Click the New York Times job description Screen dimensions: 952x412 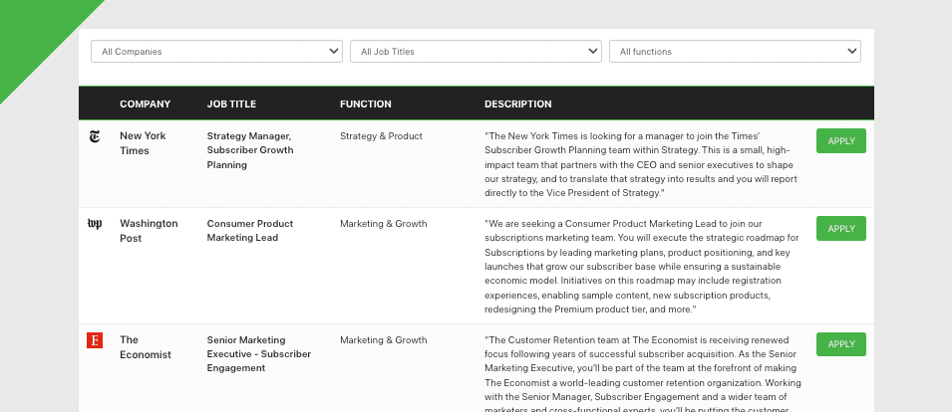641,165
